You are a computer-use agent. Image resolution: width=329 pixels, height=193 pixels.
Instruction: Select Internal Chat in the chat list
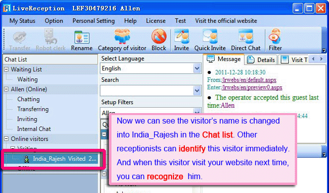(x=34, y=129)
